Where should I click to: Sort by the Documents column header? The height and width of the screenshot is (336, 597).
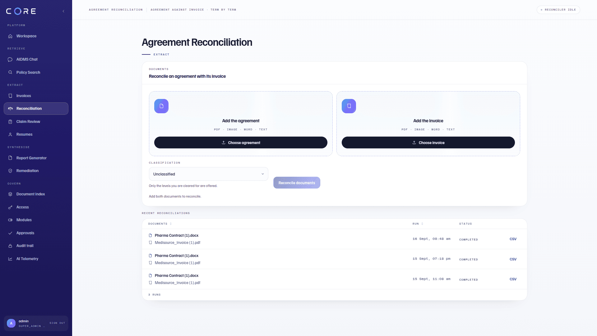pyautogui.click(x=160, y=224)
